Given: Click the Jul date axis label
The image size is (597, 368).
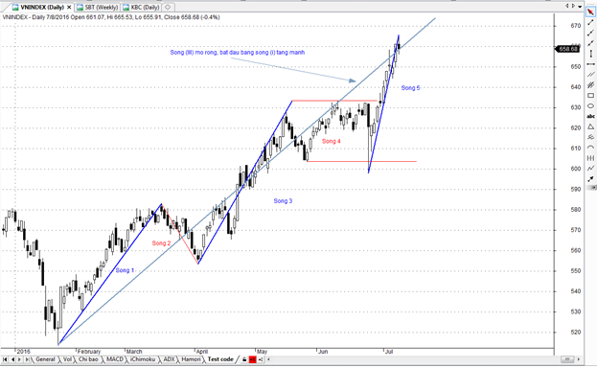Looking at the screenshot, I should [x=389, y=352].
